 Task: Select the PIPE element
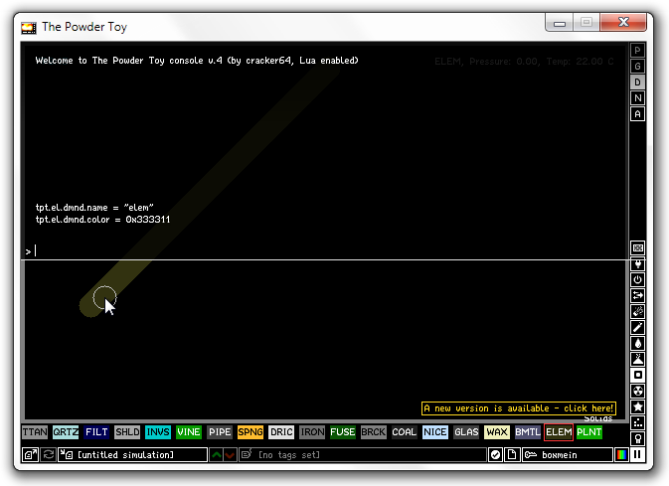[220, 432]
